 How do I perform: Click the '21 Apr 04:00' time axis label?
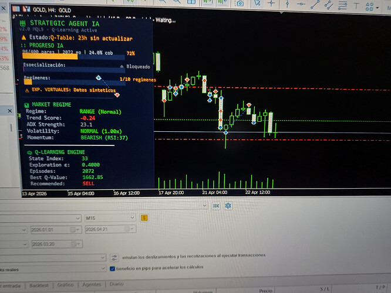pos(214,192)
